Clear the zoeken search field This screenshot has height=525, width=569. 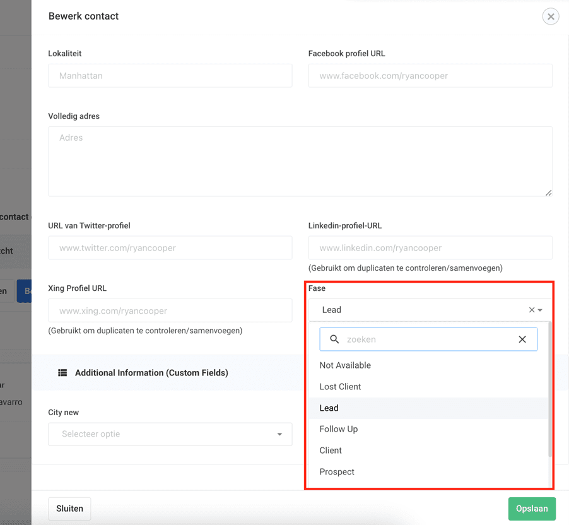click(x=522, y=339)
